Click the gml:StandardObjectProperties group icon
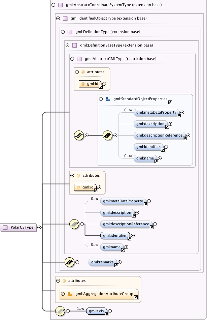This screenshot has height=320, width=207. point(108,99)
